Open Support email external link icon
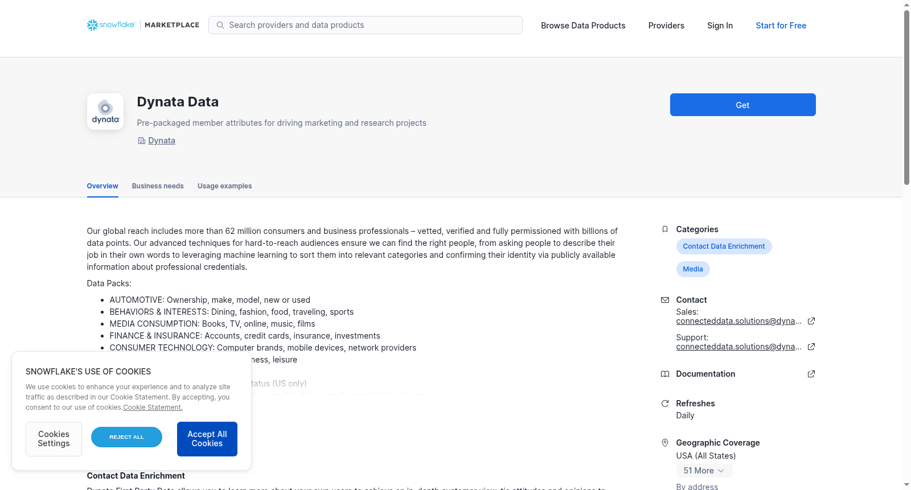The height and width of the screenshot is (490, 911). [x=811, y=347]
